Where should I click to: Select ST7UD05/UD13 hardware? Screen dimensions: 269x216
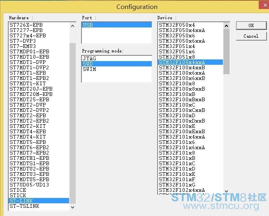tap(39, 185)
